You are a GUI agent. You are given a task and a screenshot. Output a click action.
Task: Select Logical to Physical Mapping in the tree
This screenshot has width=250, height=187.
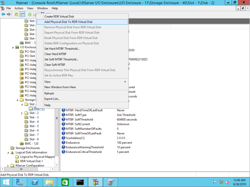[37, 157]
